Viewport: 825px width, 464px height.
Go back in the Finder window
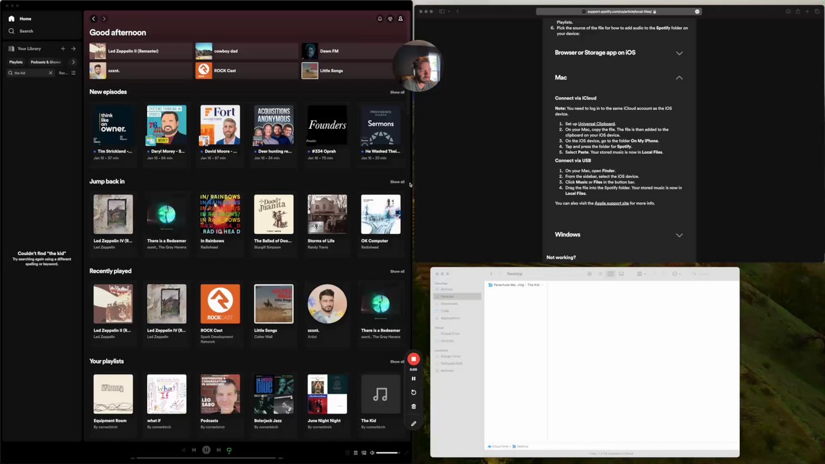491,274
